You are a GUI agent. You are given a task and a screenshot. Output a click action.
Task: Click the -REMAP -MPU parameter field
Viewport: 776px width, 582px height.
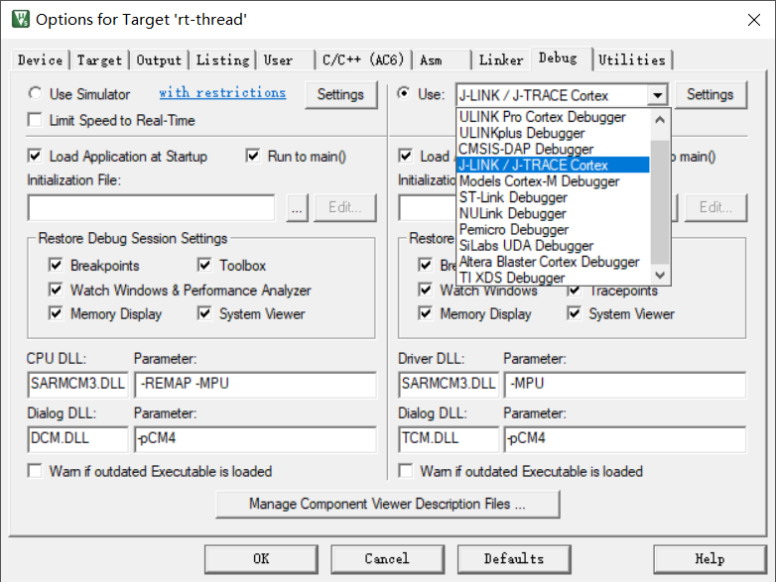tap(255, 385)
